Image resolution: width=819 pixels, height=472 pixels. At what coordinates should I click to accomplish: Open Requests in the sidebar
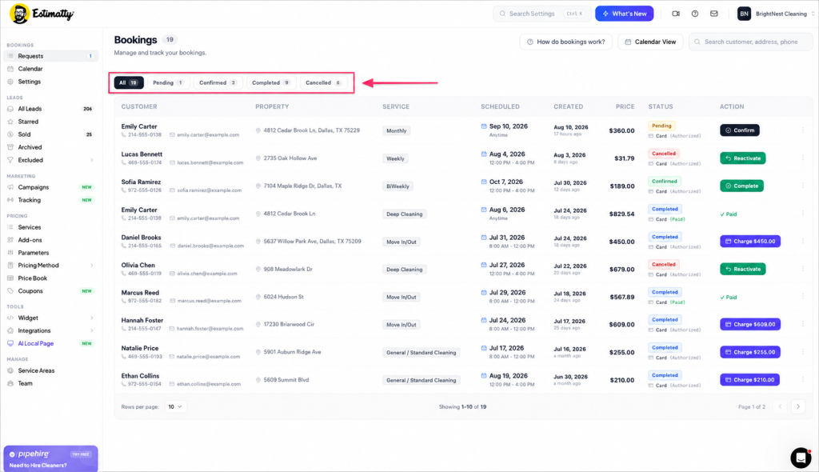pyautogui.click(x=50, y=56)
